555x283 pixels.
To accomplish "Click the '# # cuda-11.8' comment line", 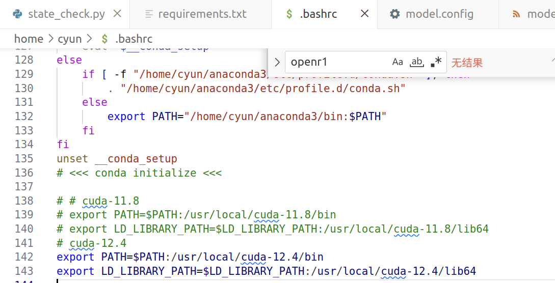I will (98, 201).
